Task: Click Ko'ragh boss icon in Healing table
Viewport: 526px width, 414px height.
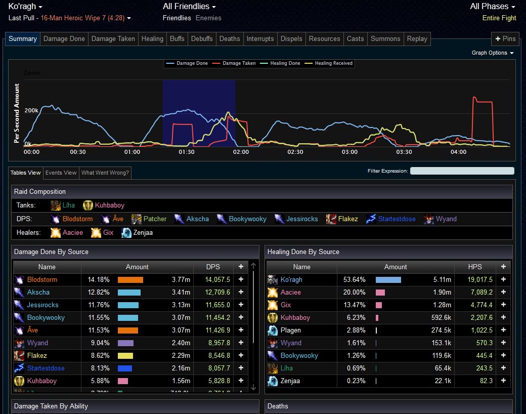Action: click(x=273, y=280)
